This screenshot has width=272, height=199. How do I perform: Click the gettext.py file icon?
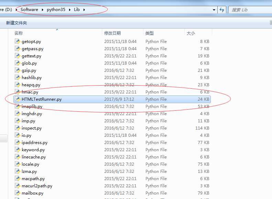[x=18, y=56]
